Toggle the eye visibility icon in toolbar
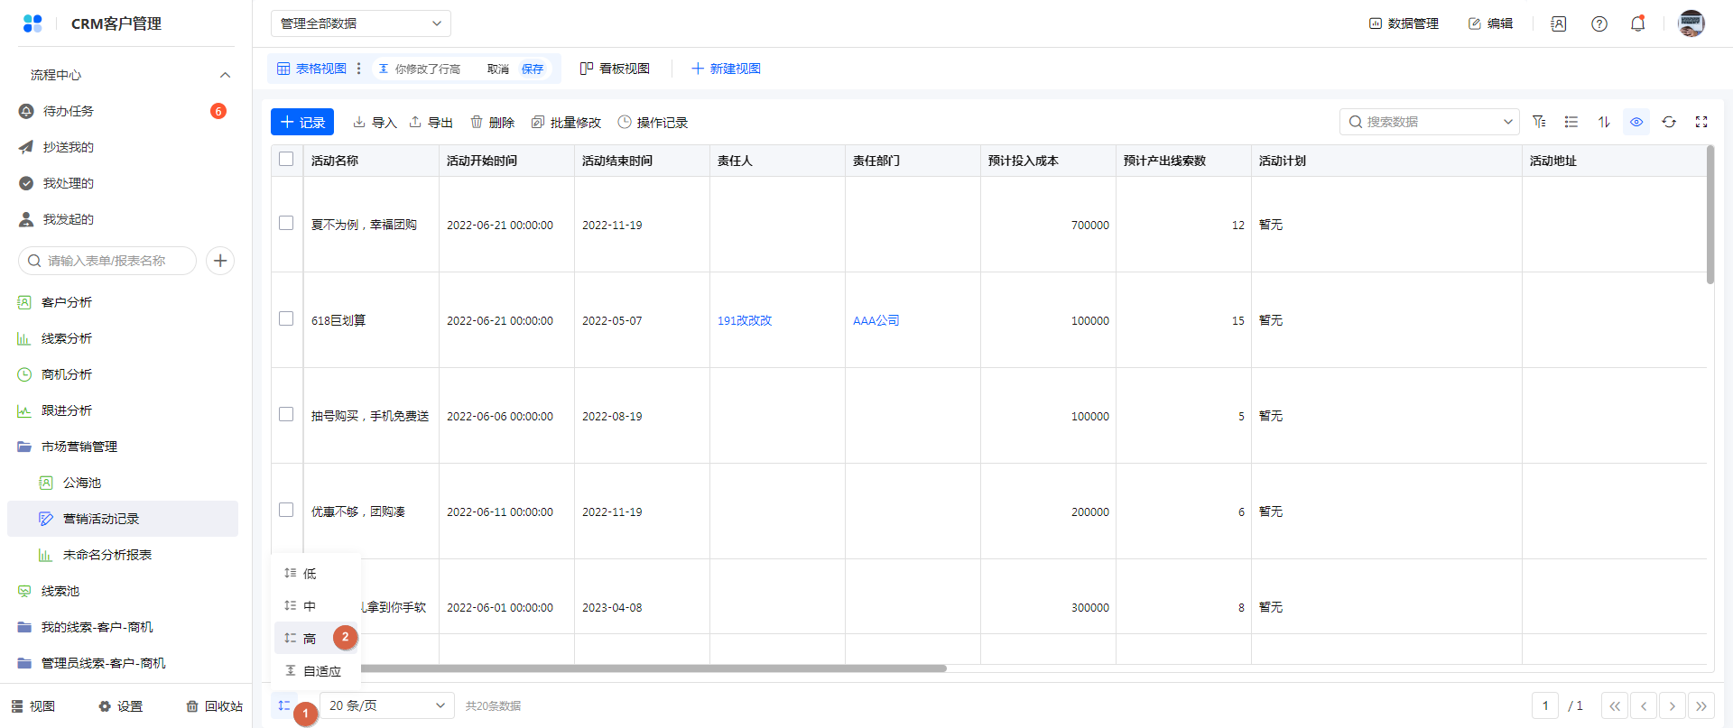 (1636, 122)
